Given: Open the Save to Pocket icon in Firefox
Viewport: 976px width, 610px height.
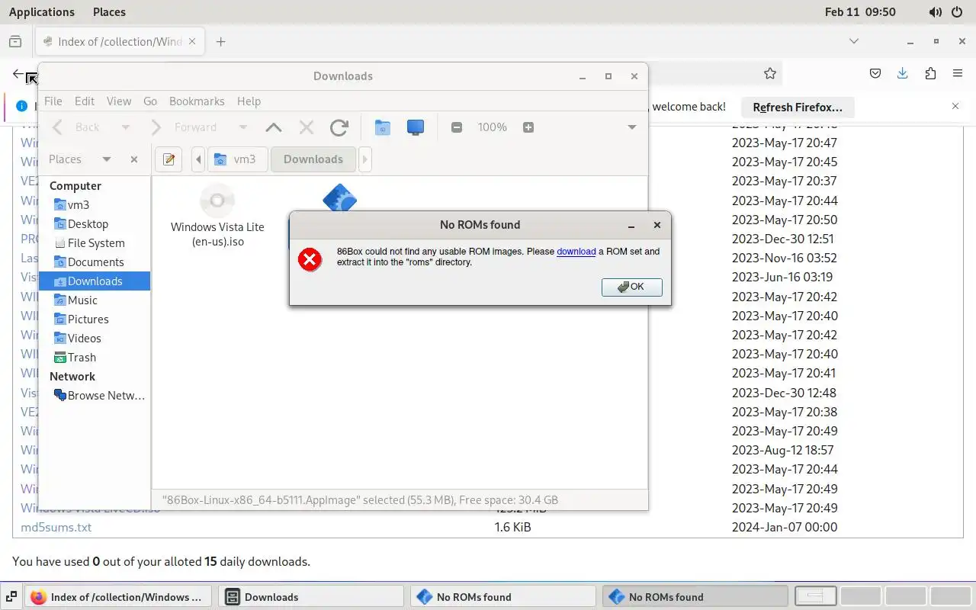Looking at the screenshot, I should (875, 74).
